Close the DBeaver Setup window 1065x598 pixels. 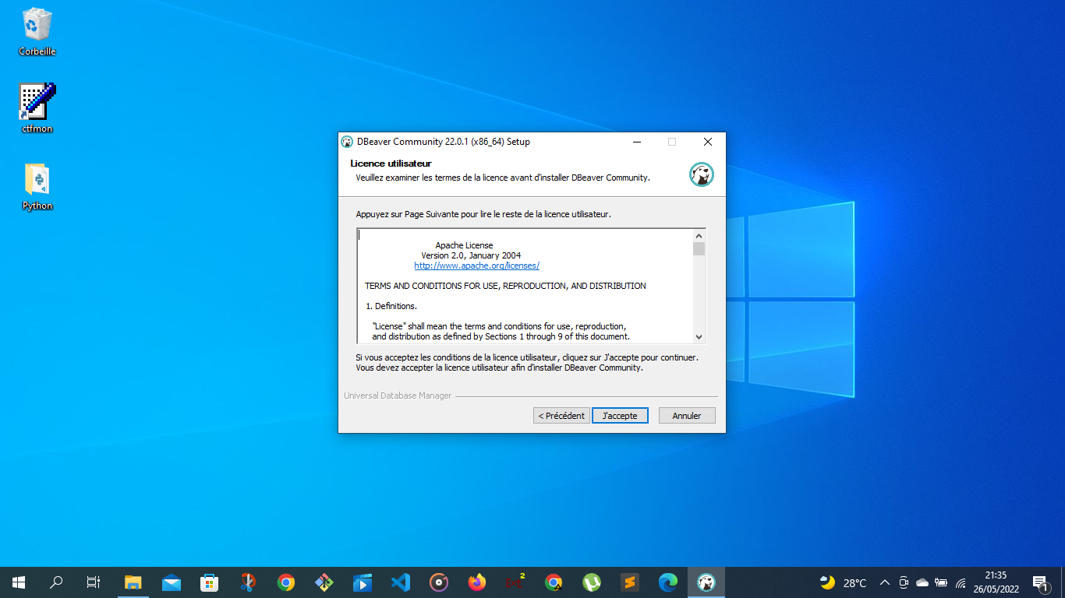pyautogui.click(x=708, y=142)
